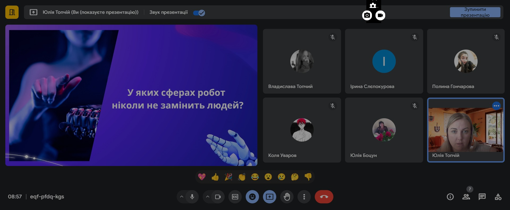Open the activities shapes icon
The image size is (510, 210).
click(x=498, y=197)
